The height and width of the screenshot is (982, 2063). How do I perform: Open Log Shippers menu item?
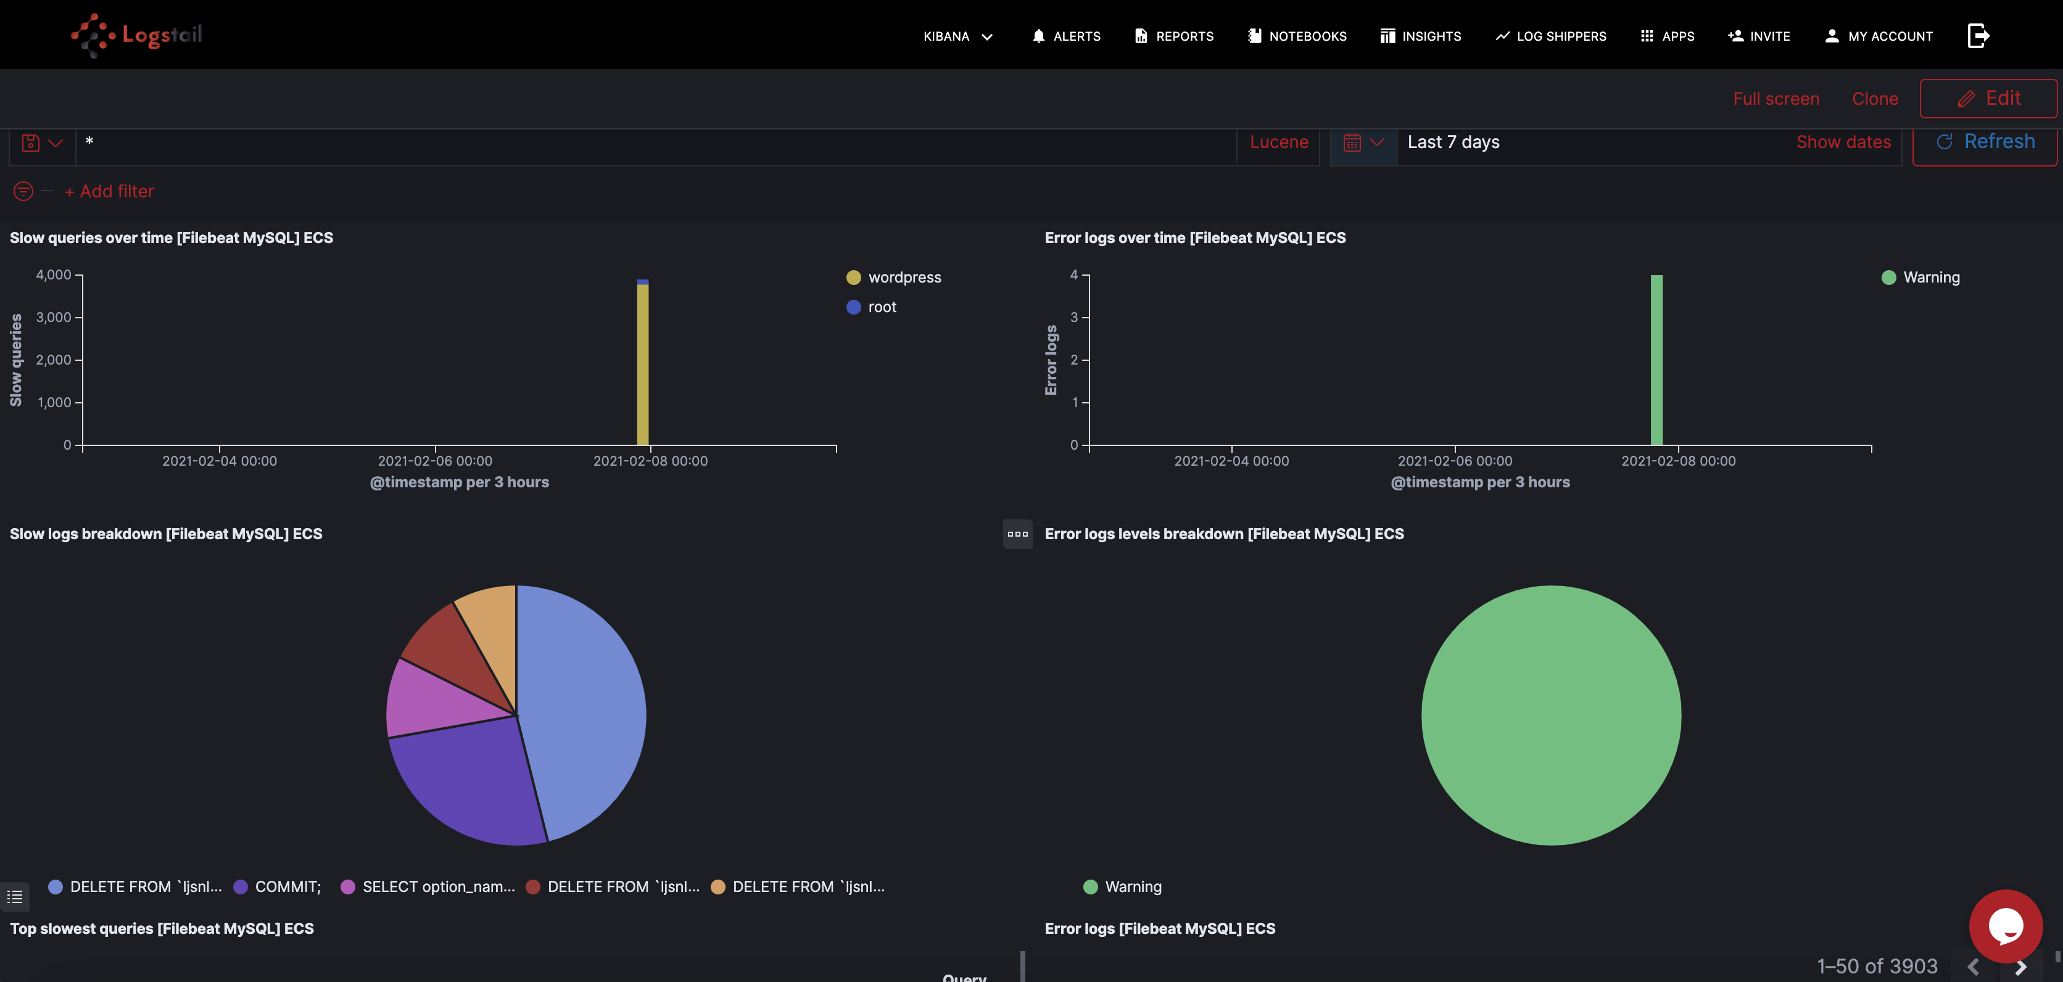click(x=1550, y=36)
